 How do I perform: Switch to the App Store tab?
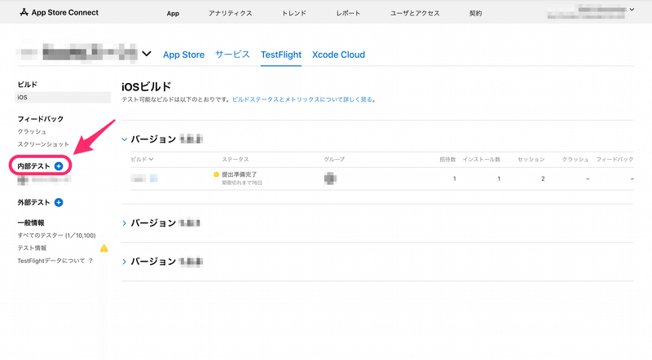click(184, 55)
